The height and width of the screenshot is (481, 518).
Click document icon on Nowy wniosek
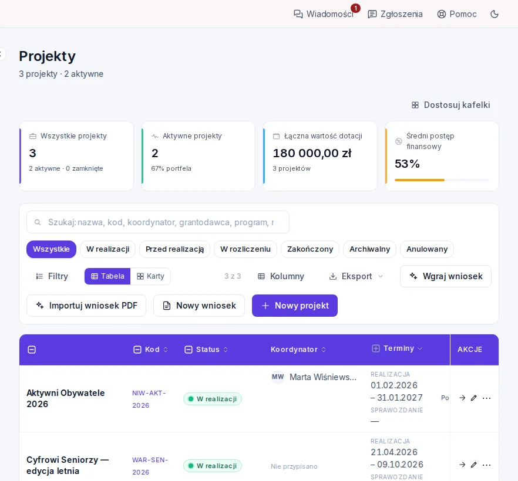click(x=167, y=306)
